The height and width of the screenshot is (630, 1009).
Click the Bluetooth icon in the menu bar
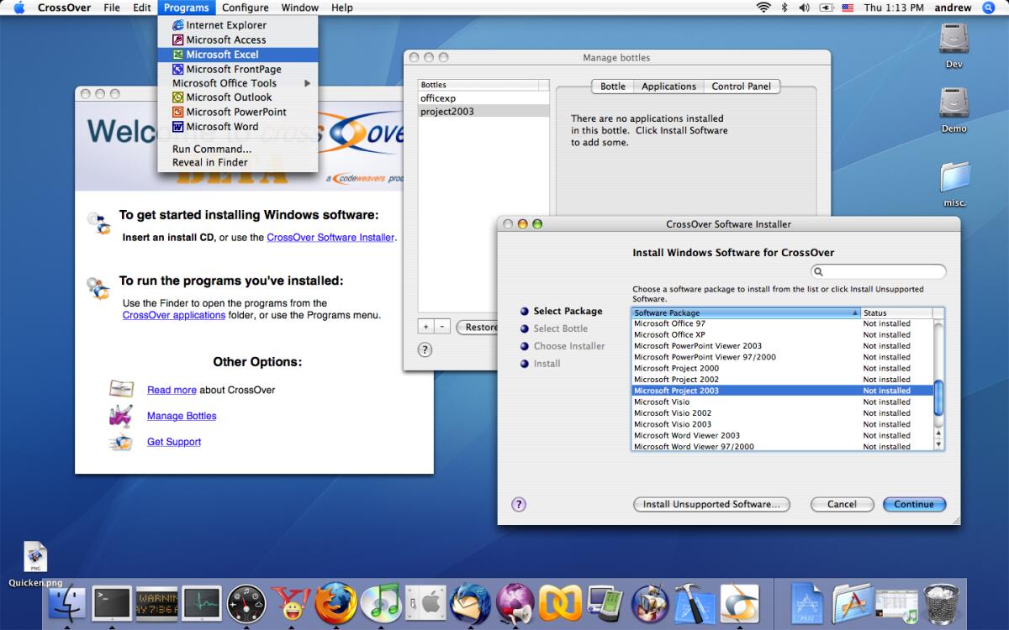point(783,8)
